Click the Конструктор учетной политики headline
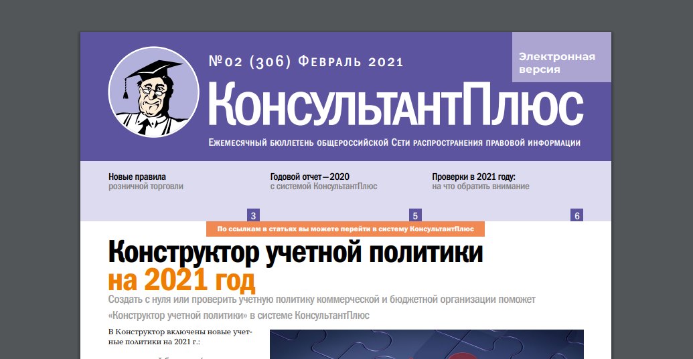 296,253
